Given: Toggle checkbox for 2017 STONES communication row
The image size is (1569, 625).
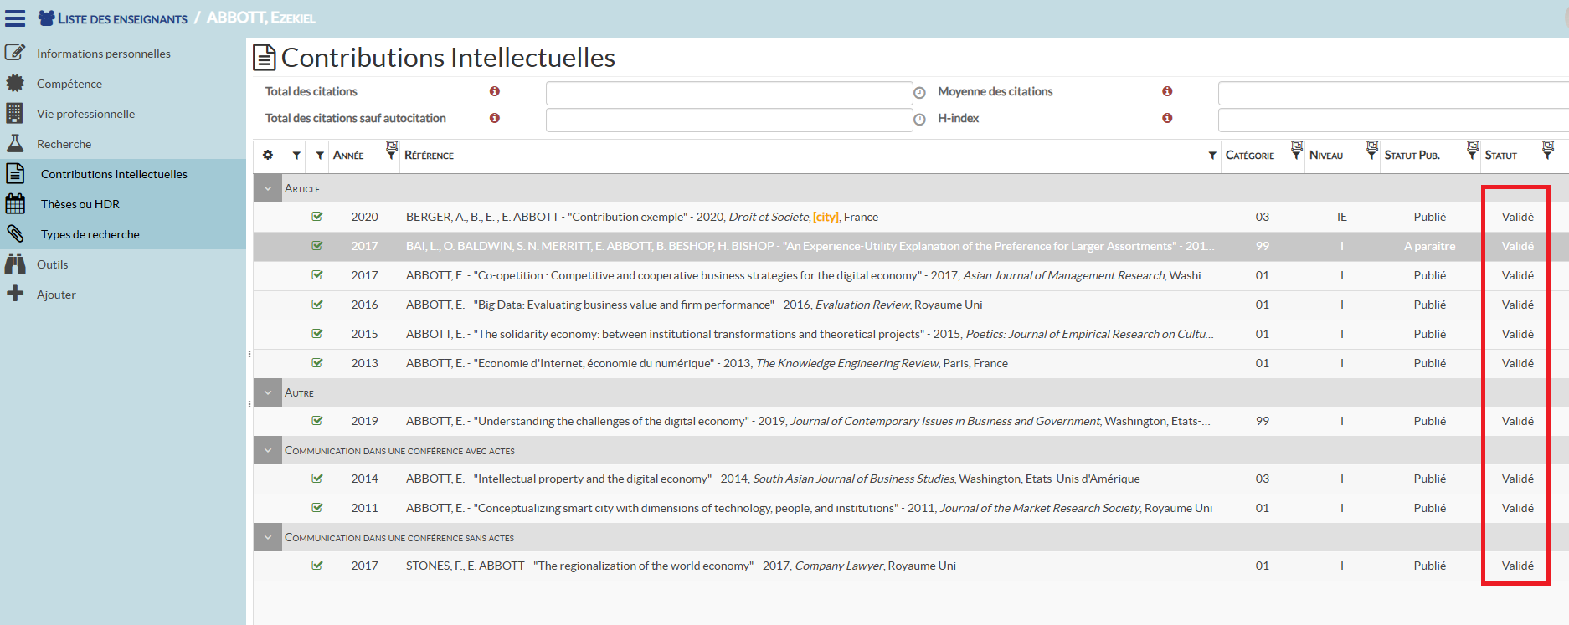Looking at the screenshot, I should coord(317,566).
